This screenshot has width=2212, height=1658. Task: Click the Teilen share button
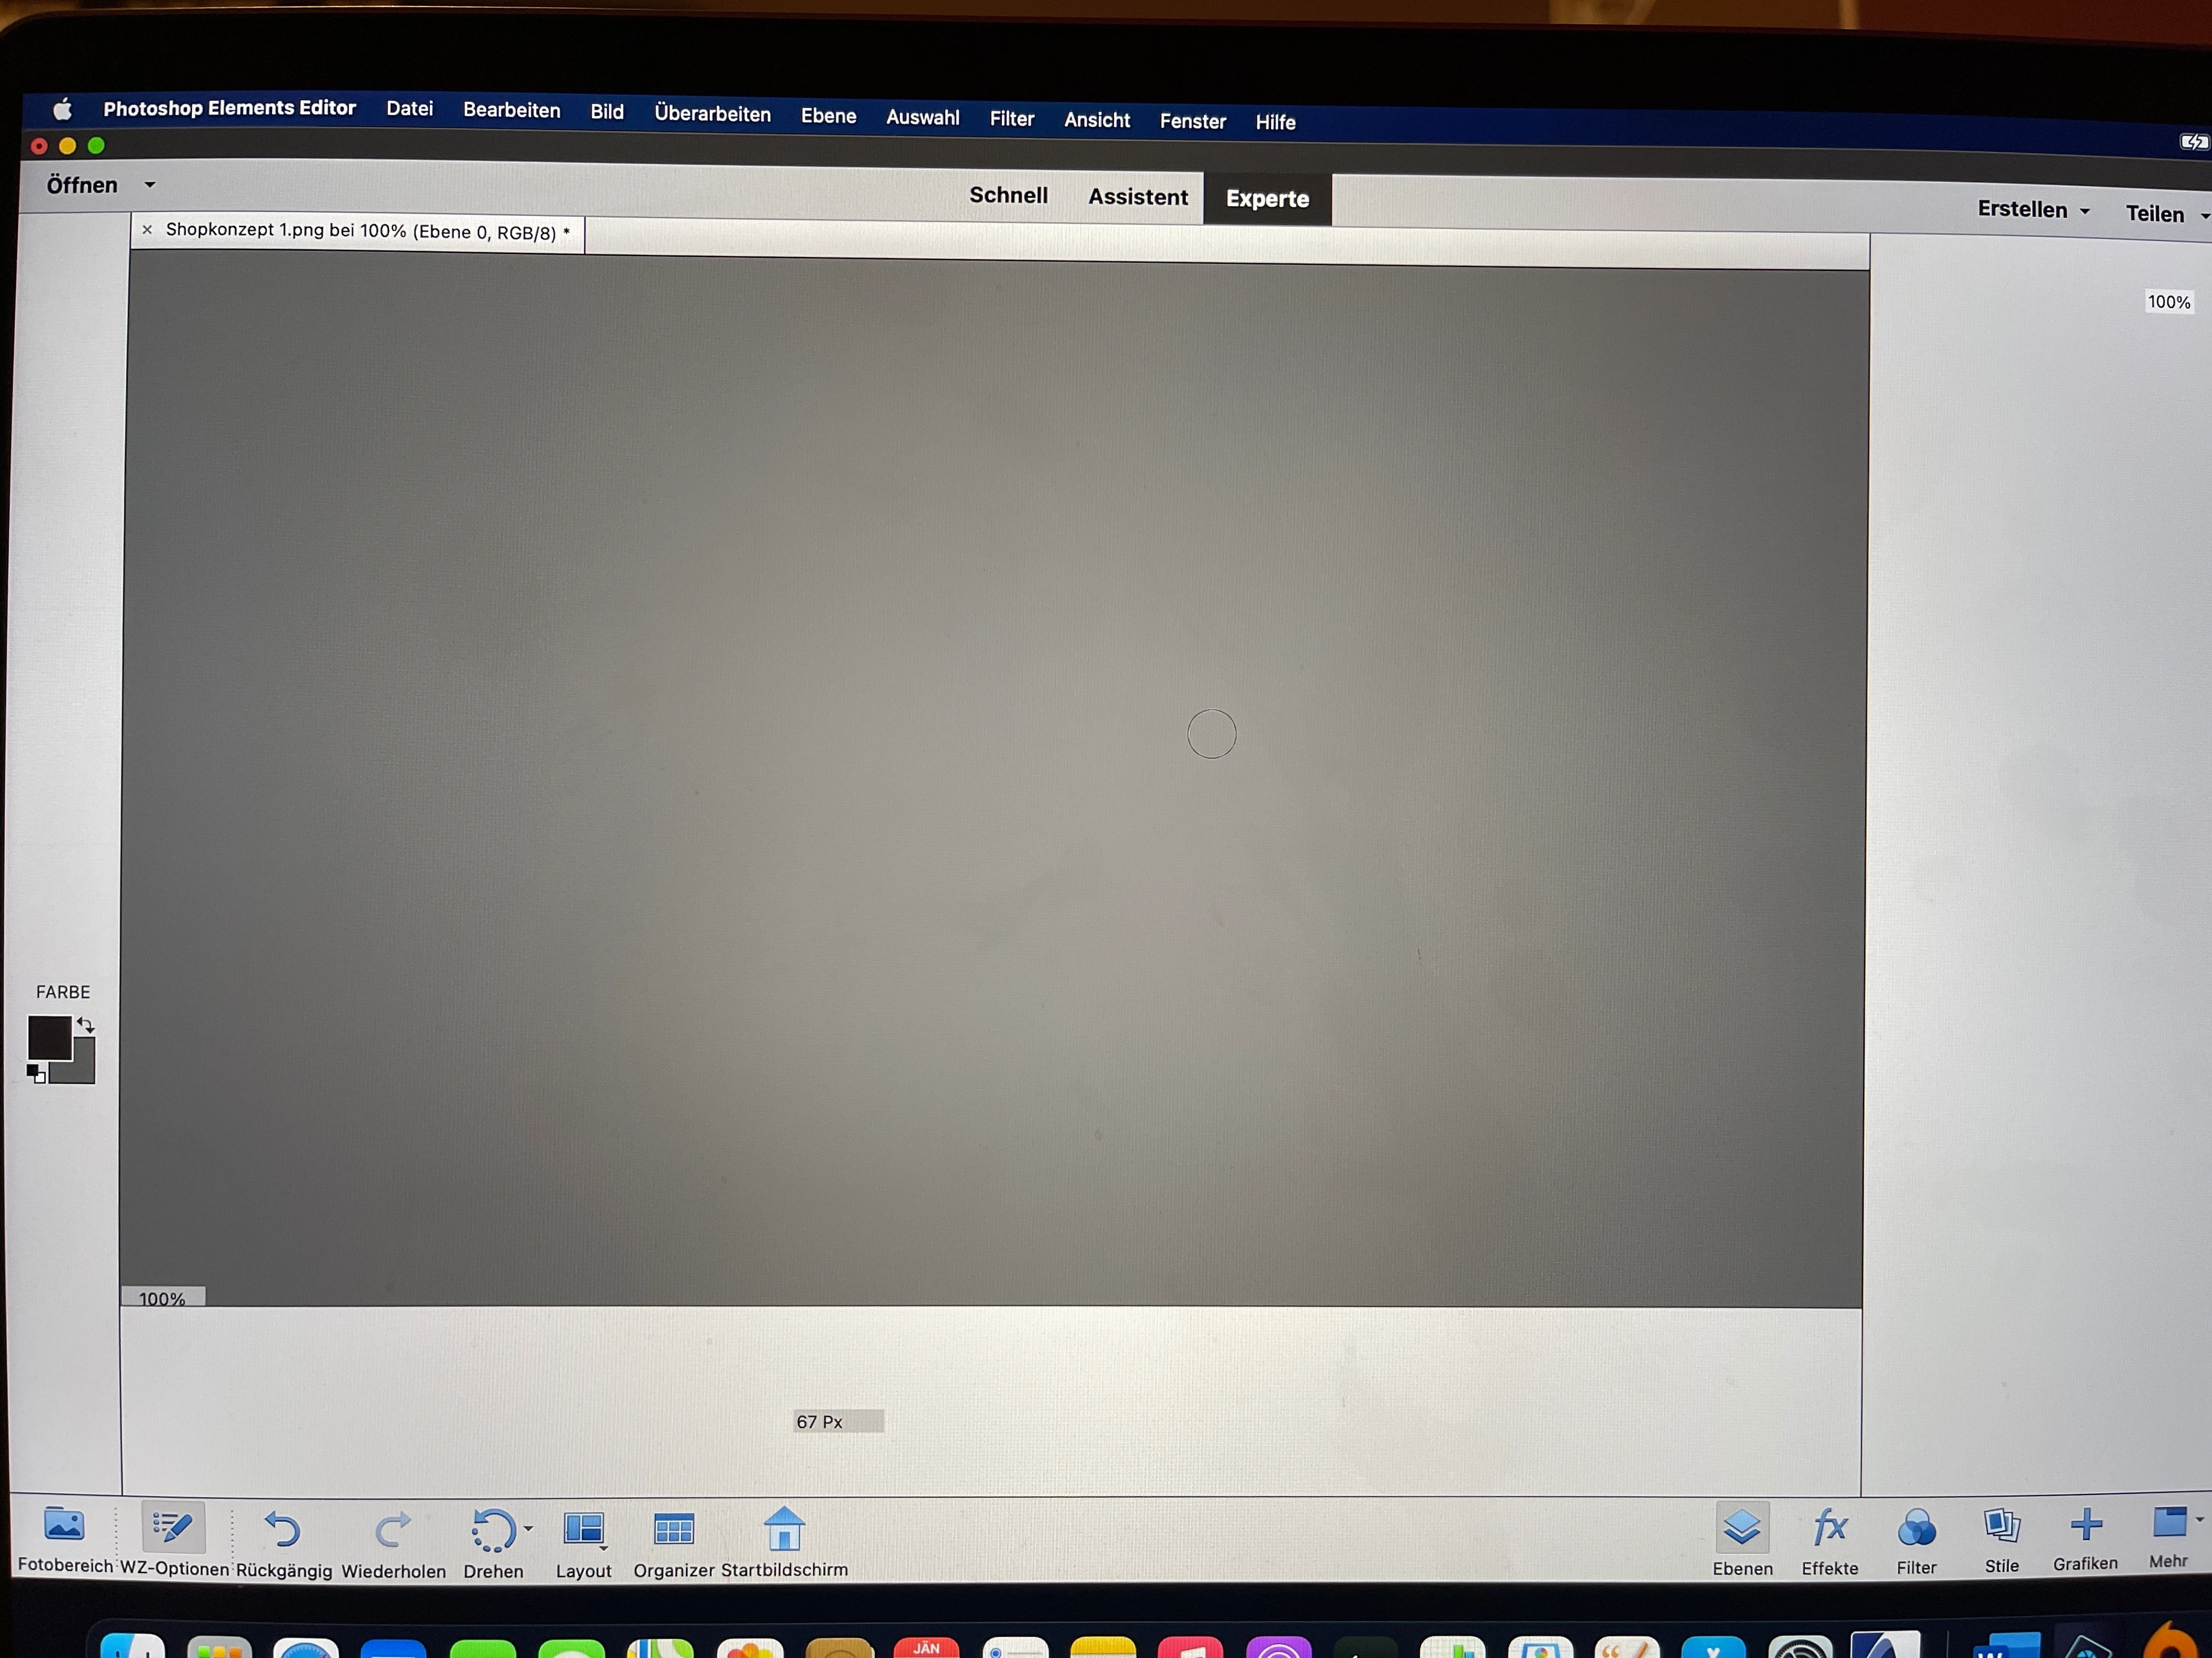tap(2156, 214)
